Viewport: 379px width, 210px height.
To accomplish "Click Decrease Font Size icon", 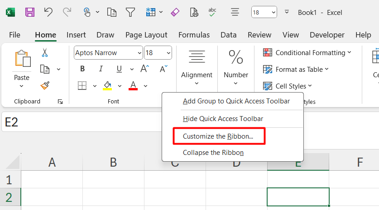I will pyautogui.click(x=163, y=69).
